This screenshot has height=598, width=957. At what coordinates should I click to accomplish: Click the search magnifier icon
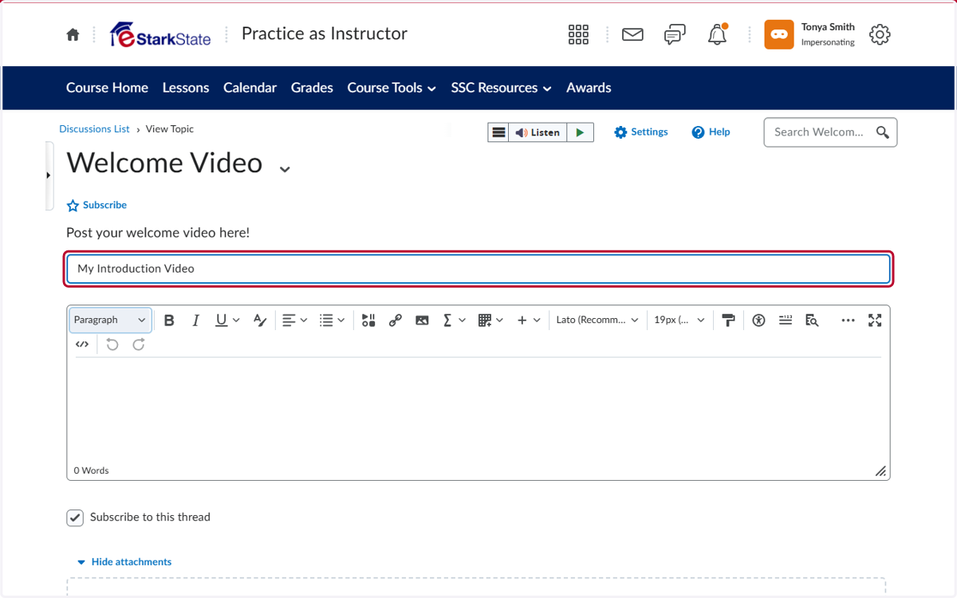click(882, 132)
